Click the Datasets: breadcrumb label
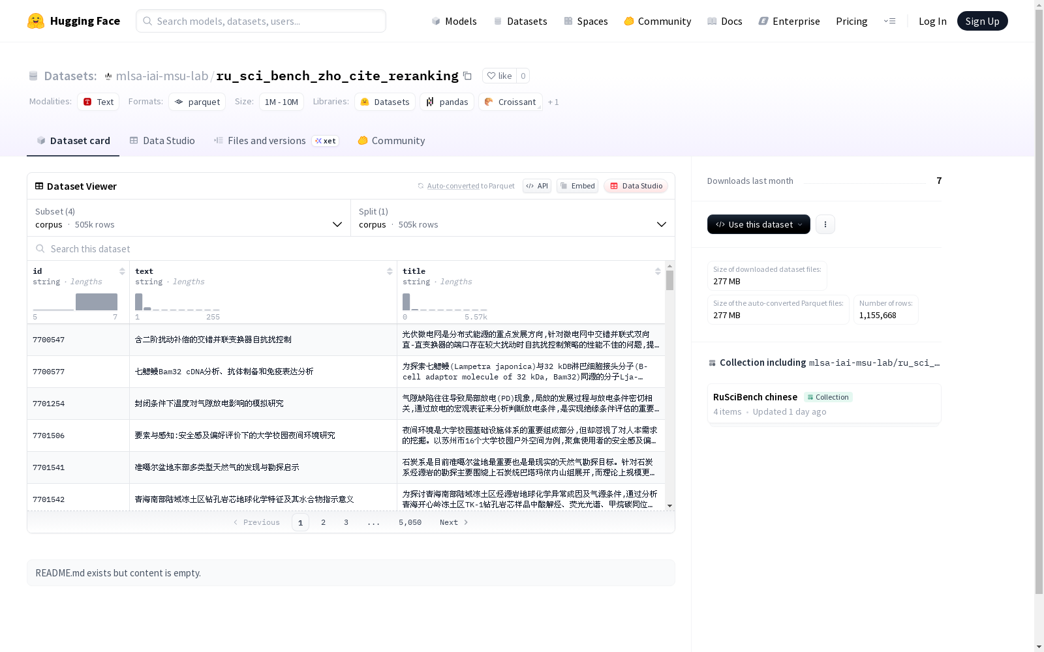1044x652 pixels. [x=70, y=76]
